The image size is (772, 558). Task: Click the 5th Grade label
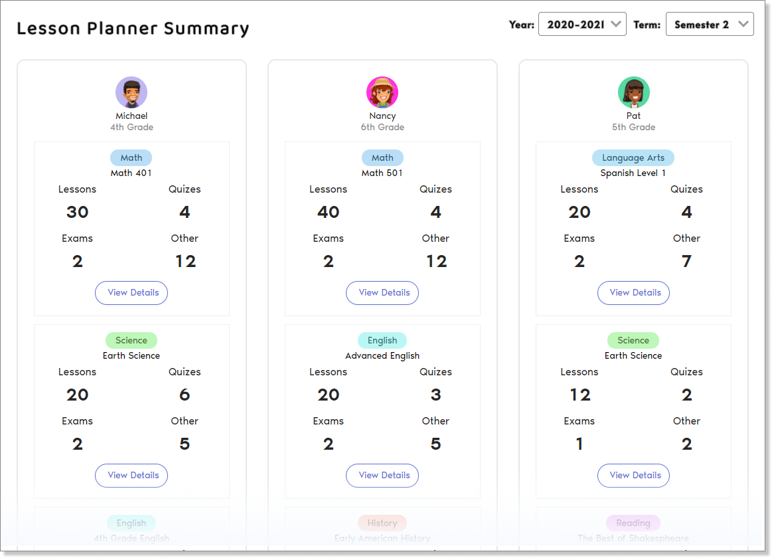click(634, 127)
